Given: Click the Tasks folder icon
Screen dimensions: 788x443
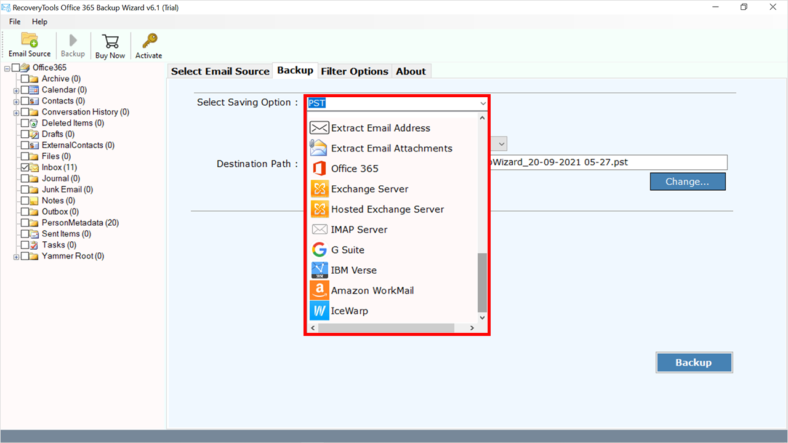Looking at the screenshot, I should click(35, 245).
